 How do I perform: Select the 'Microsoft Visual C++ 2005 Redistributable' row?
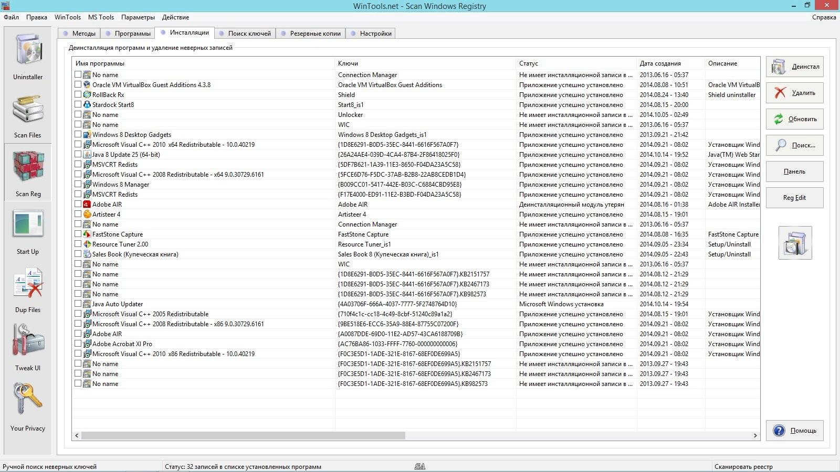click(416, 314)
